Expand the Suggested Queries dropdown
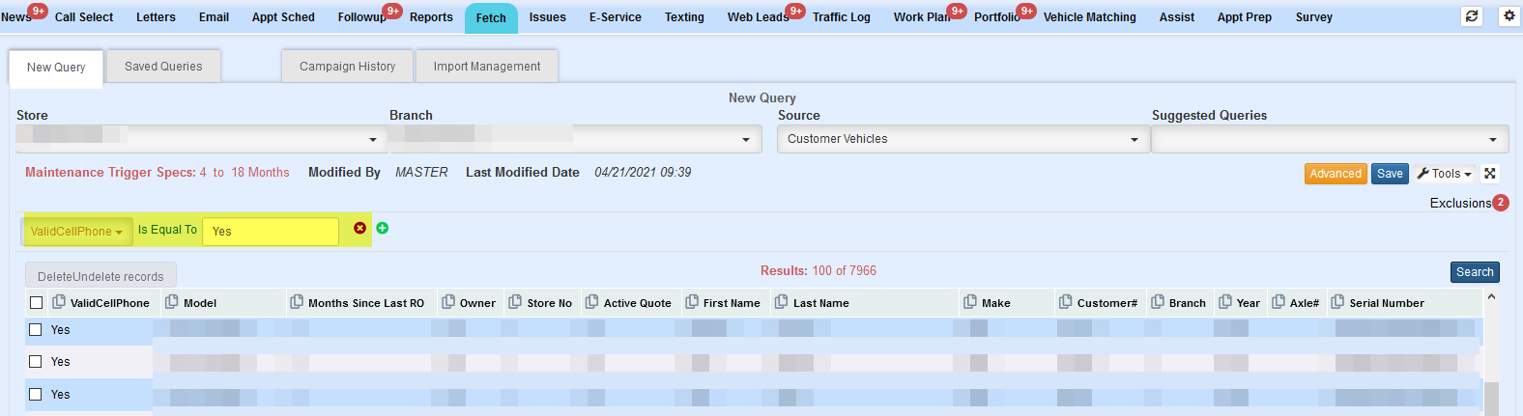Screen dimensions: 1523x416 [x=1329, y=140]
